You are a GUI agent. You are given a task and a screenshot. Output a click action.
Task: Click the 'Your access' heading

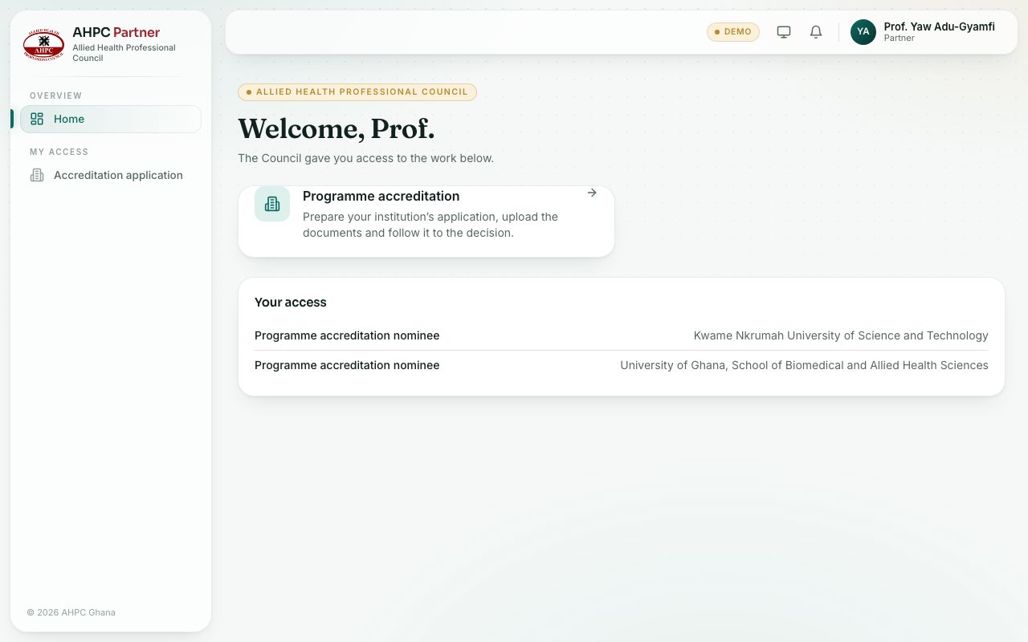click(291, 303)
